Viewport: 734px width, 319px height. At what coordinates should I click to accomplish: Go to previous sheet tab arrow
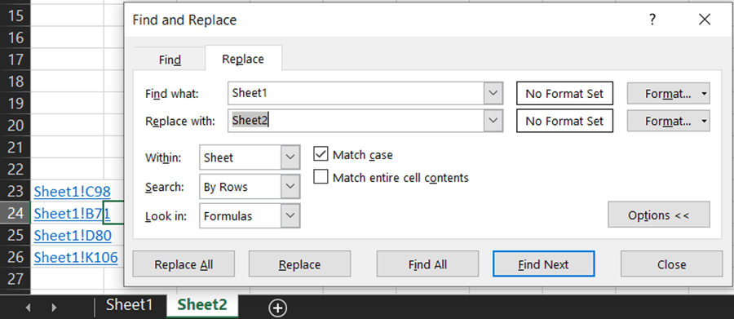pos(28,308)
